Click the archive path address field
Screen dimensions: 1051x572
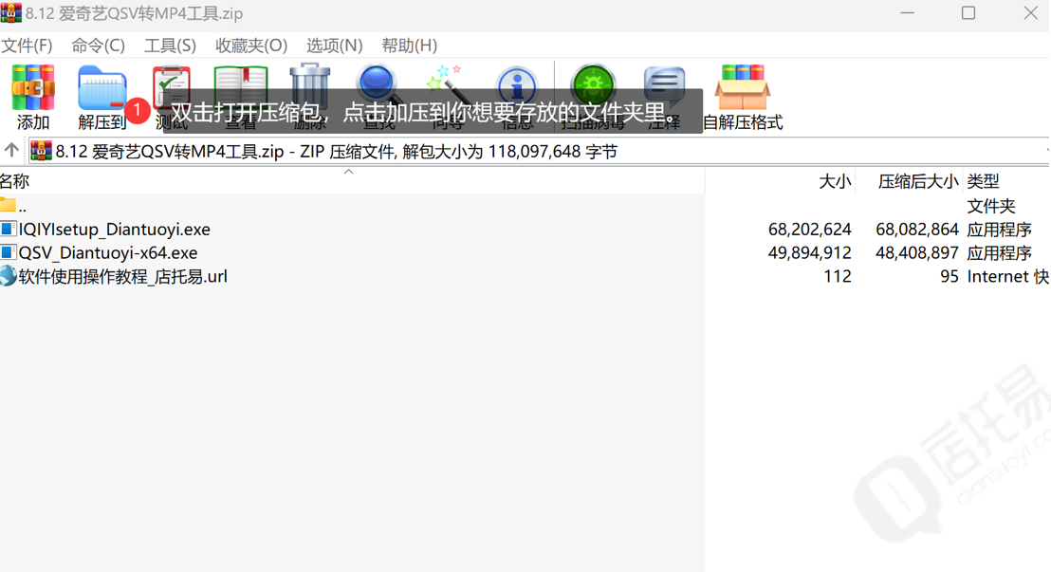pos(538,151)
